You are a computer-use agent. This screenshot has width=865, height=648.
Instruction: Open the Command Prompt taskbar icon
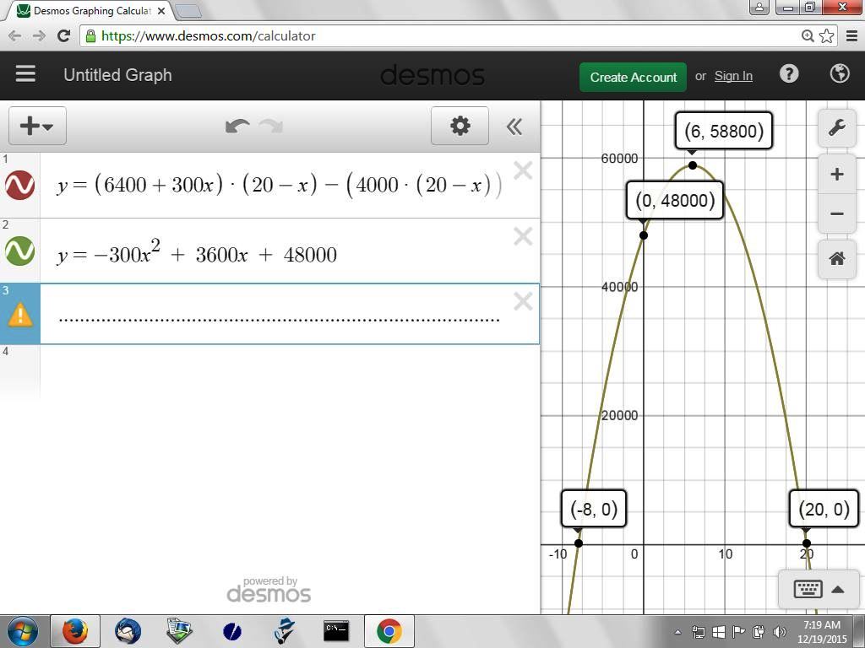336,631
